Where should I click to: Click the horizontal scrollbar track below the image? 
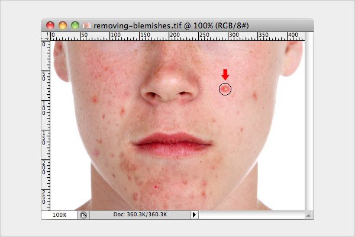252,214
